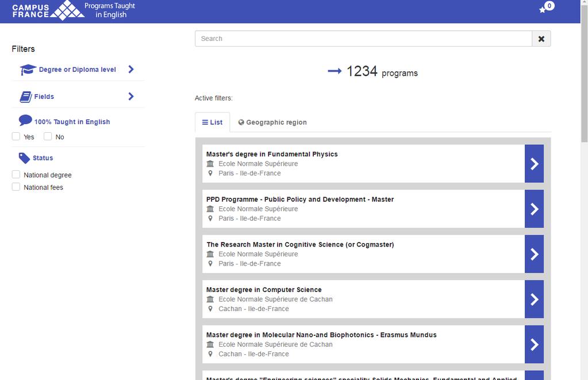Image resolution: width=588 pixels, height=380 pixels.
Task: Check the No box for Taught in English
Action: (48, 136)
